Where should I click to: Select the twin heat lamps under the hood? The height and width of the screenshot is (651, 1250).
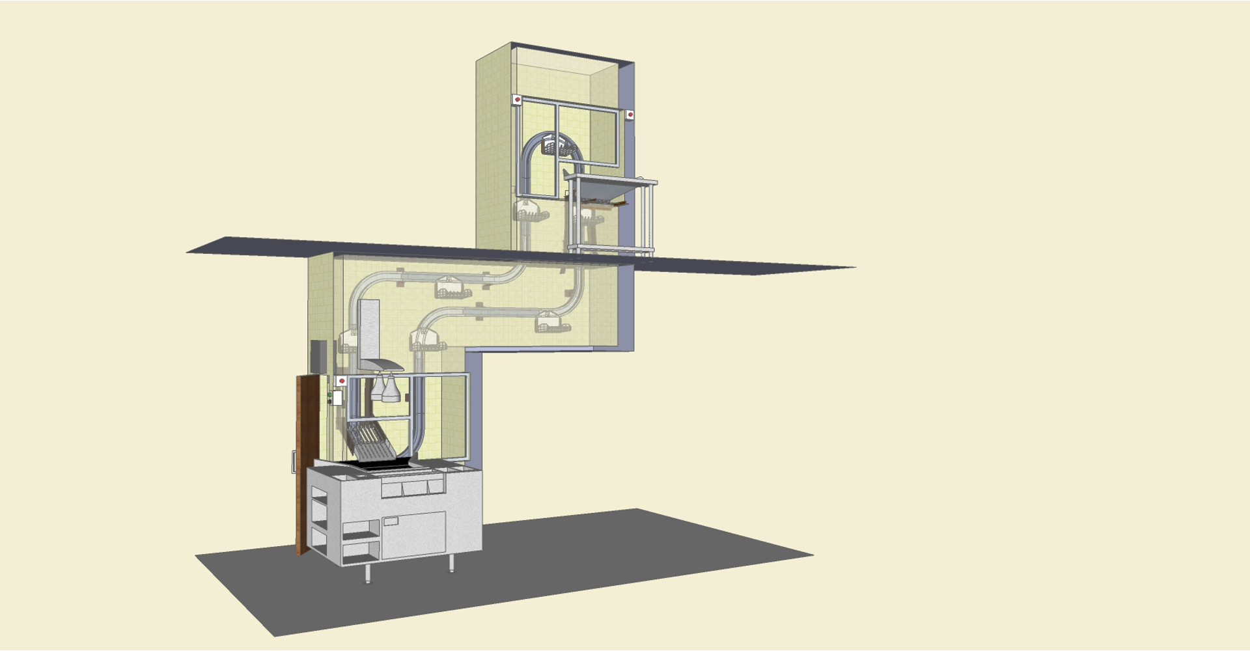[385, 387]
